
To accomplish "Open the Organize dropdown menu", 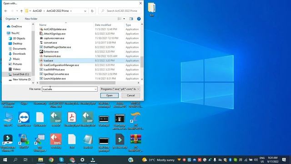I will point(12,19).
